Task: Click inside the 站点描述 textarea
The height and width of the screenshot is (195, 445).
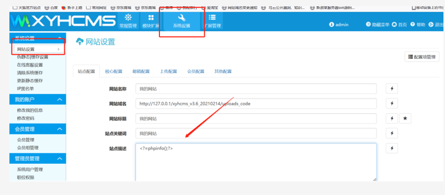Action: (256, 162)
